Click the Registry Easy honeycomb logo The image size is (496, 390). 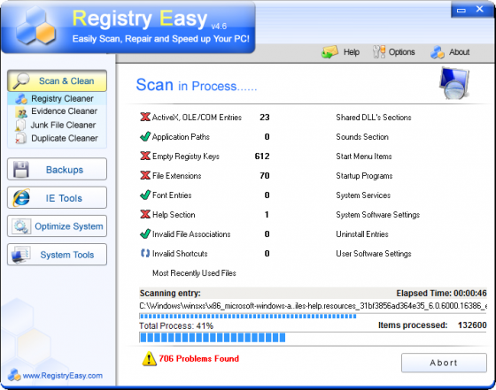(x=35, y=27)
